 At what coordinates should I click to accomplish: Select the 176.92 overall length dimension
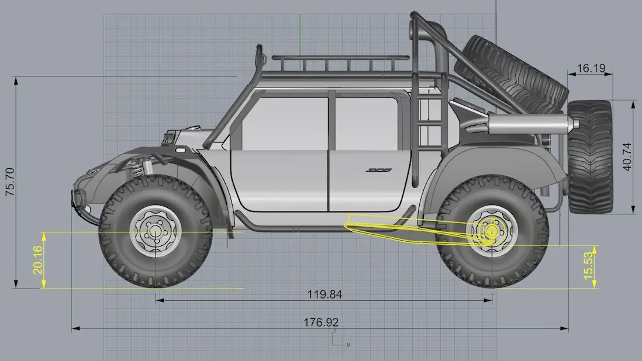(321, 322)
